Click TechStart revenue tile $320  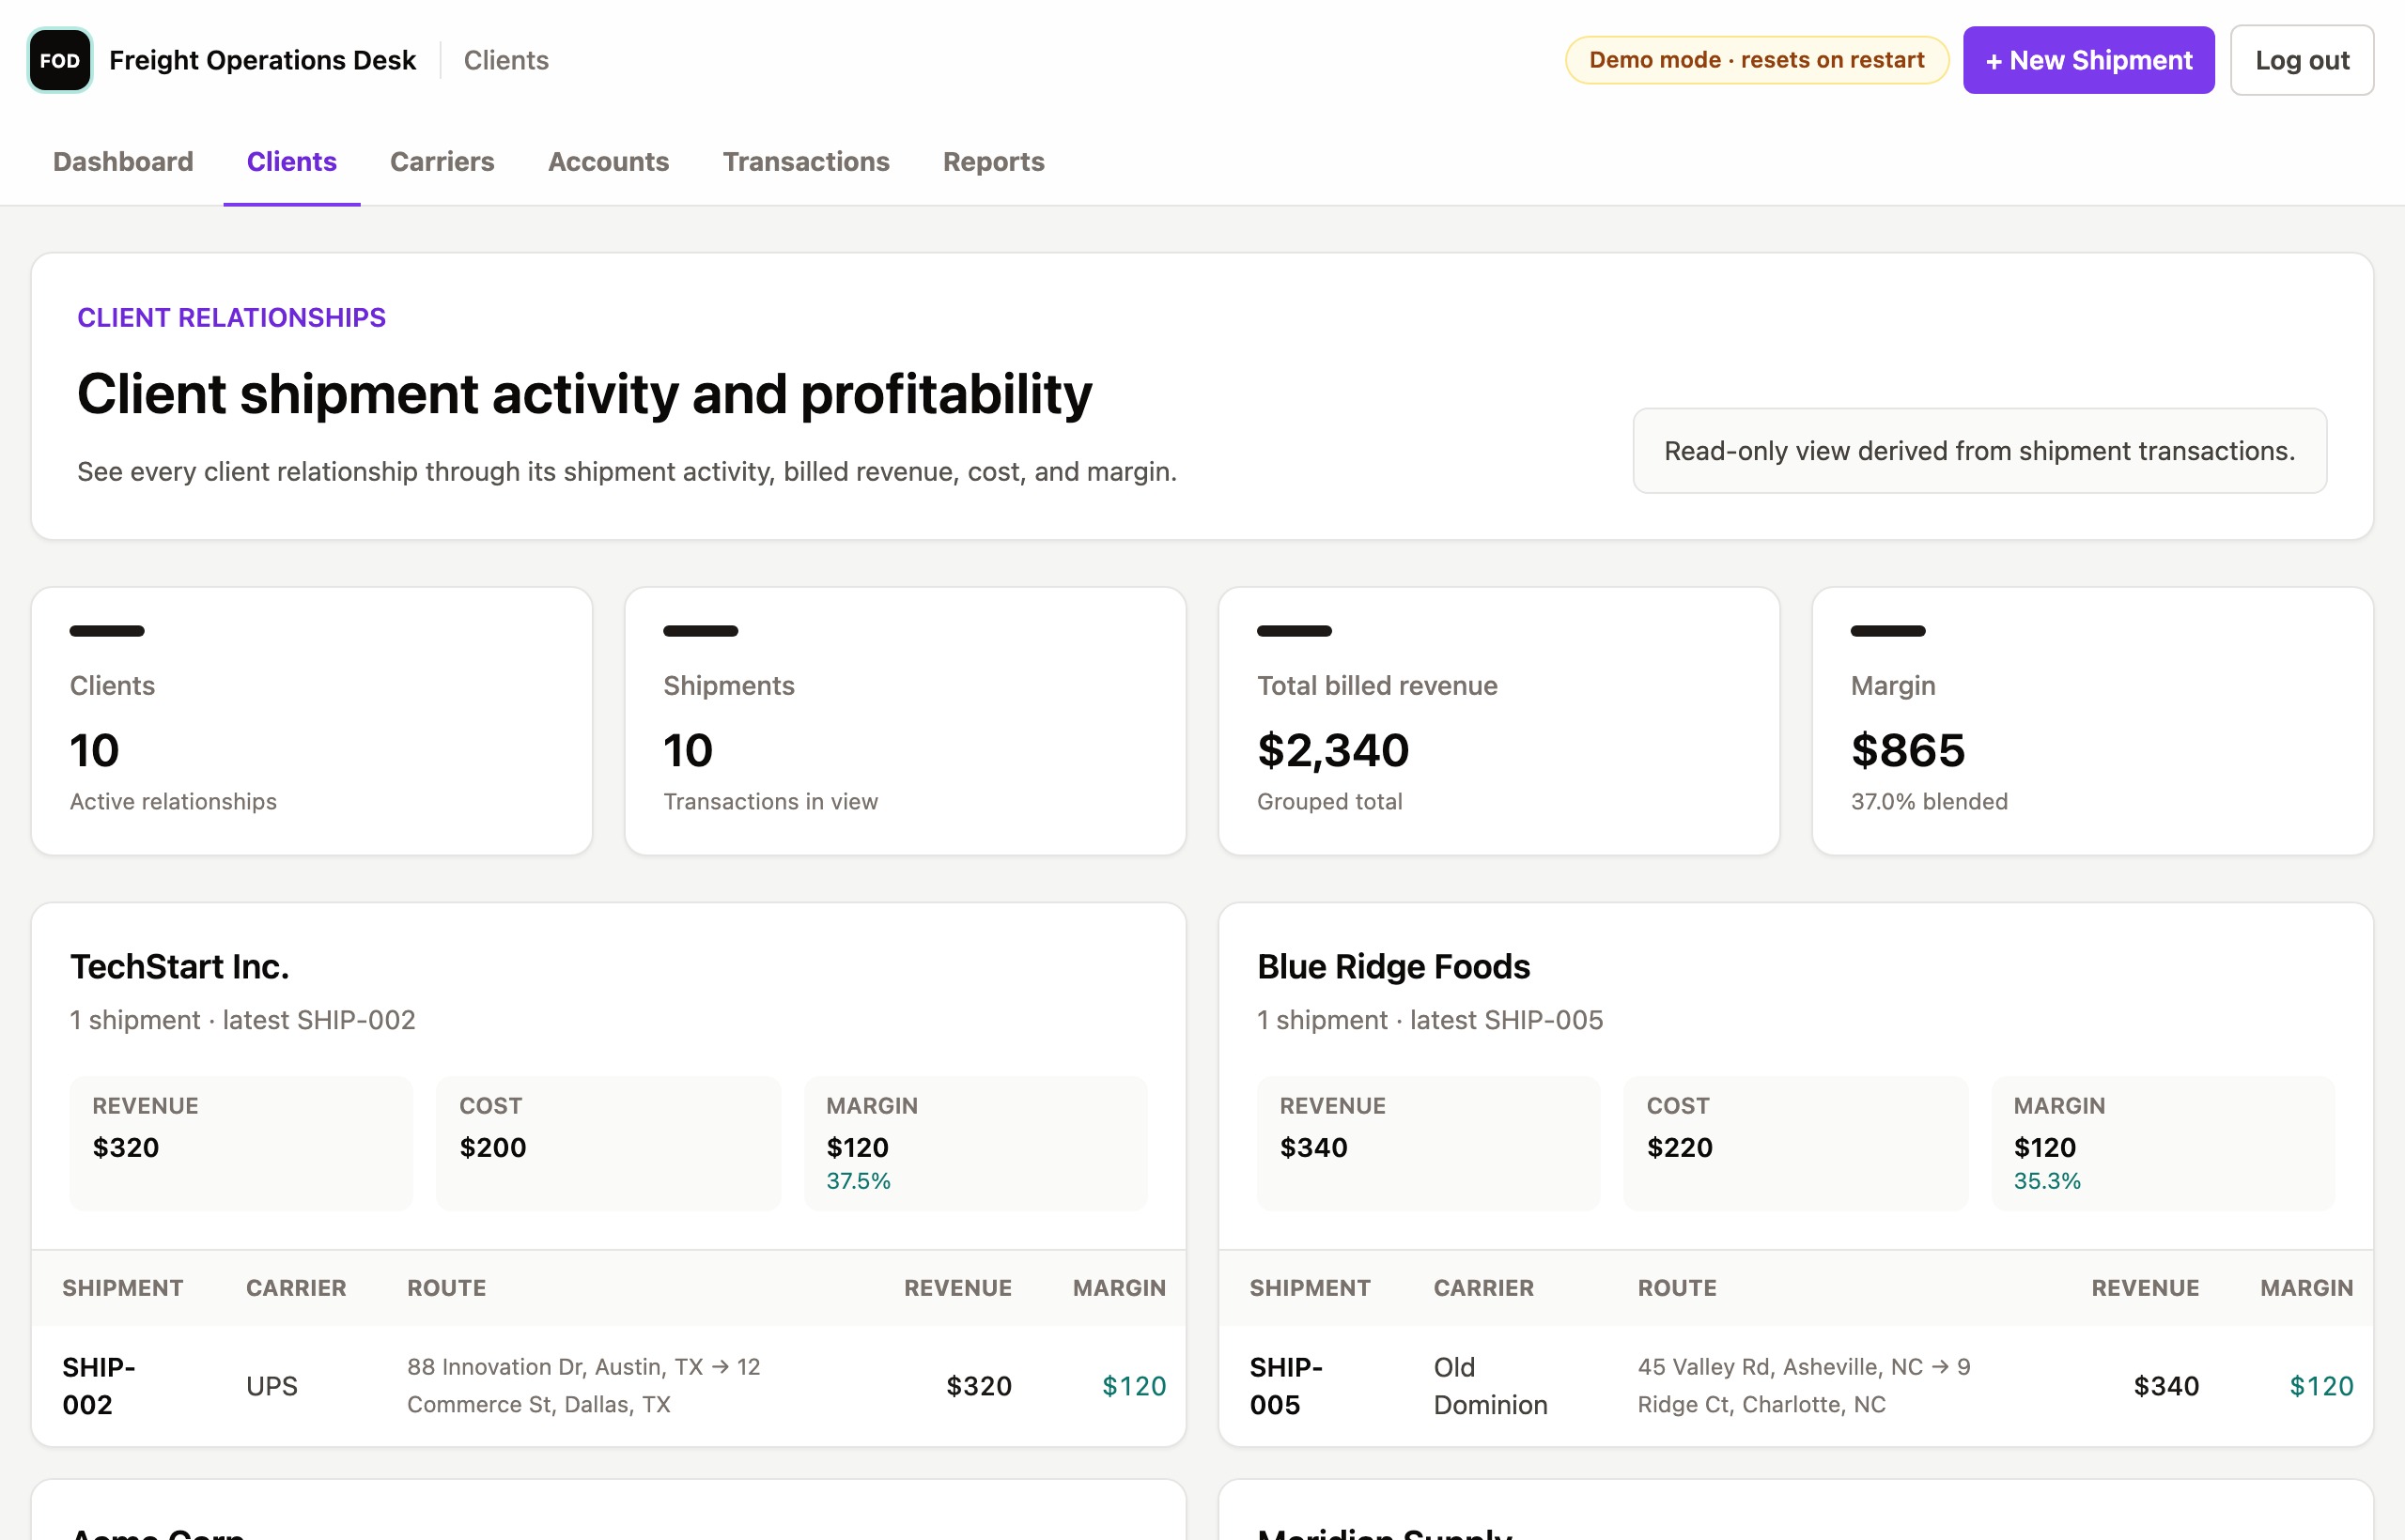(241, 1143)
